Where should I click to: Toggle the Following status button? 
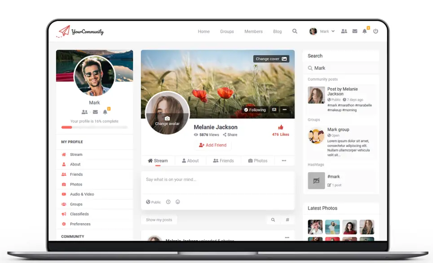(255, 110)
